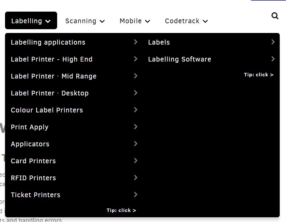Expand chevron next to High End printers
The image size is (286, 222).
click(x=136, y=59)
